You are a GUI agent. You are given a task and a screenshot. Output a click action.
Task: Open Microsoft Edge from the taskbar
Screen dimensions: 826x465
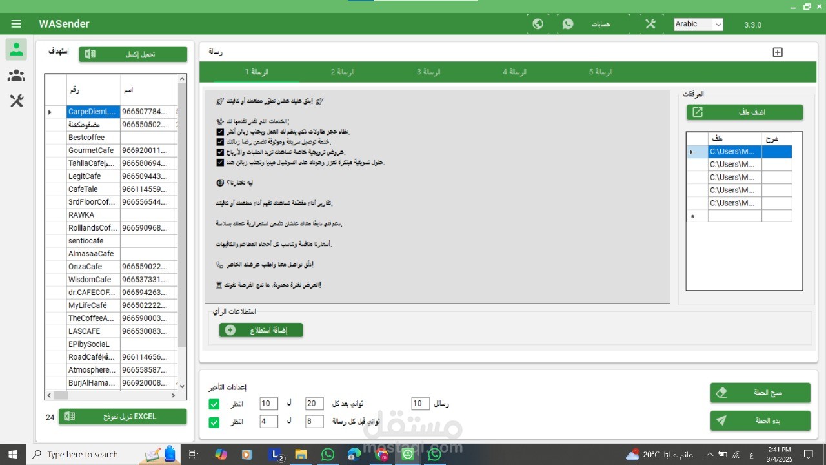pyautogui.click(x=355, y=455)
